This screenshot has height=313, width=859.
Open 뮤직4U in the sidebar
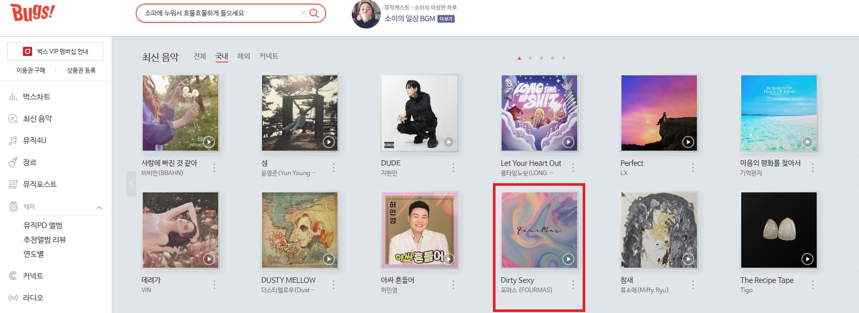coord(34,140)
